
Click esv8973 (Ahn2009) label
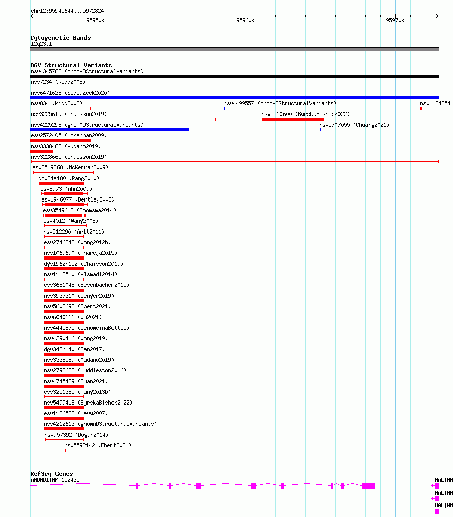tap(66, 189)
